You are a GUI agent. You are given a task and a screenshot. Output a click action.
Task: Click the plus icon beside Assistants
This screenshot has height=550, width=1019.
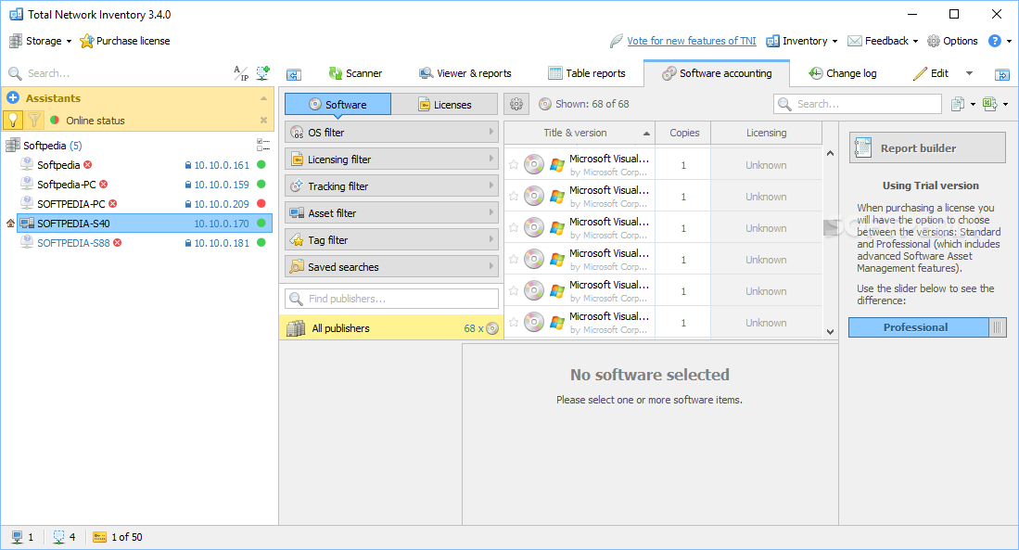[13, 98]
